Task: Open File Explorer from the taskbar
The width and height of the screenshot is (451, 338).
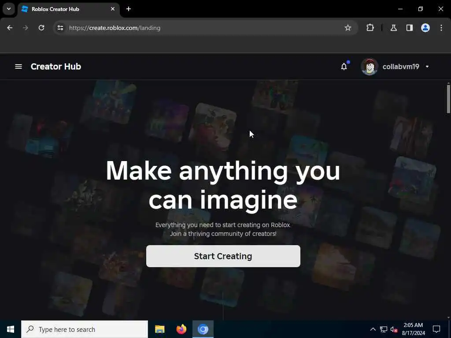Action: 159,329
